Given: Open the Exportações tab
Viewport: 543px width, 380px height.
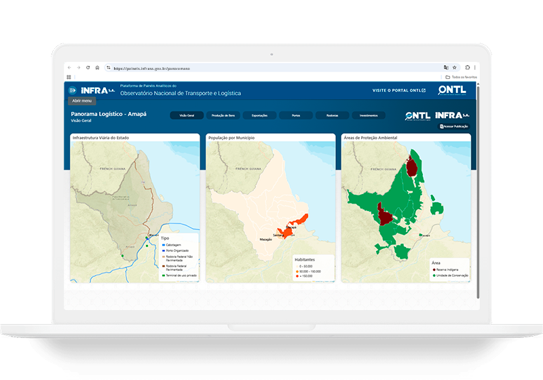Looking at the screenshot, I should pos(259,115).
